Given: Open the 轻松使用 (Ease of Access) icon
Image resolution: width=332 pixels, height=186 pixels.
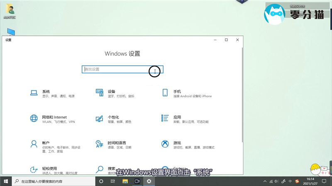Looking at the screenshot, I should [x=34, y=169].
